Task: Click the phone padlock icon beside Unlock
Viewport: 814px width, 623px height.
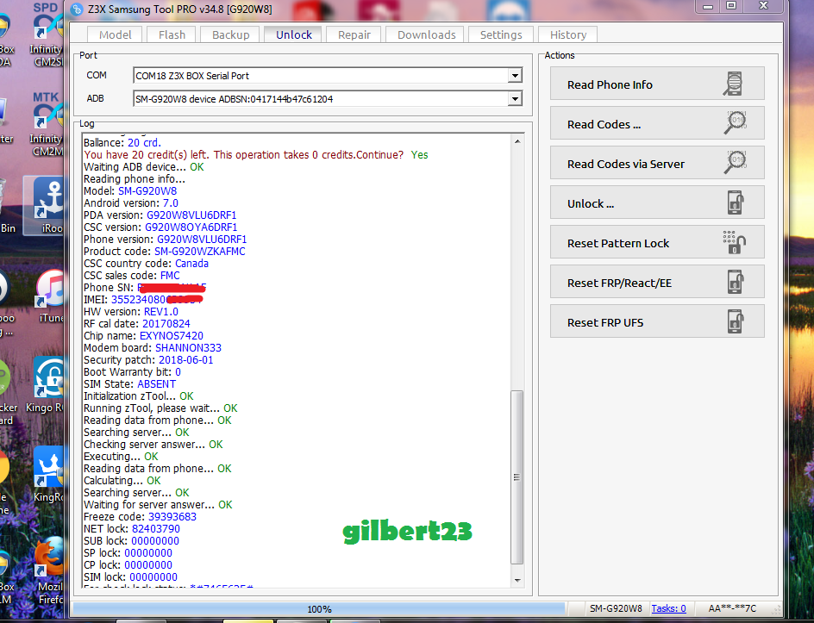Action: point(735,202)
